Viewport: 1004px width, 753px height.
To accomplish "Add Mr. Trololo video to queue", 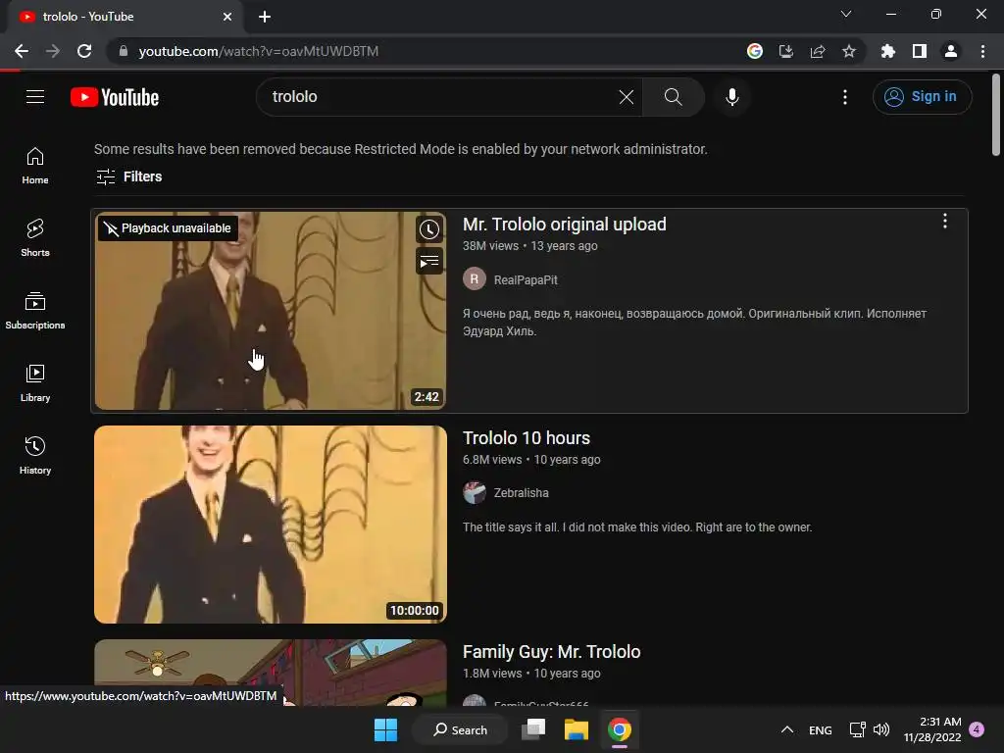I will [x=429, y=261].
